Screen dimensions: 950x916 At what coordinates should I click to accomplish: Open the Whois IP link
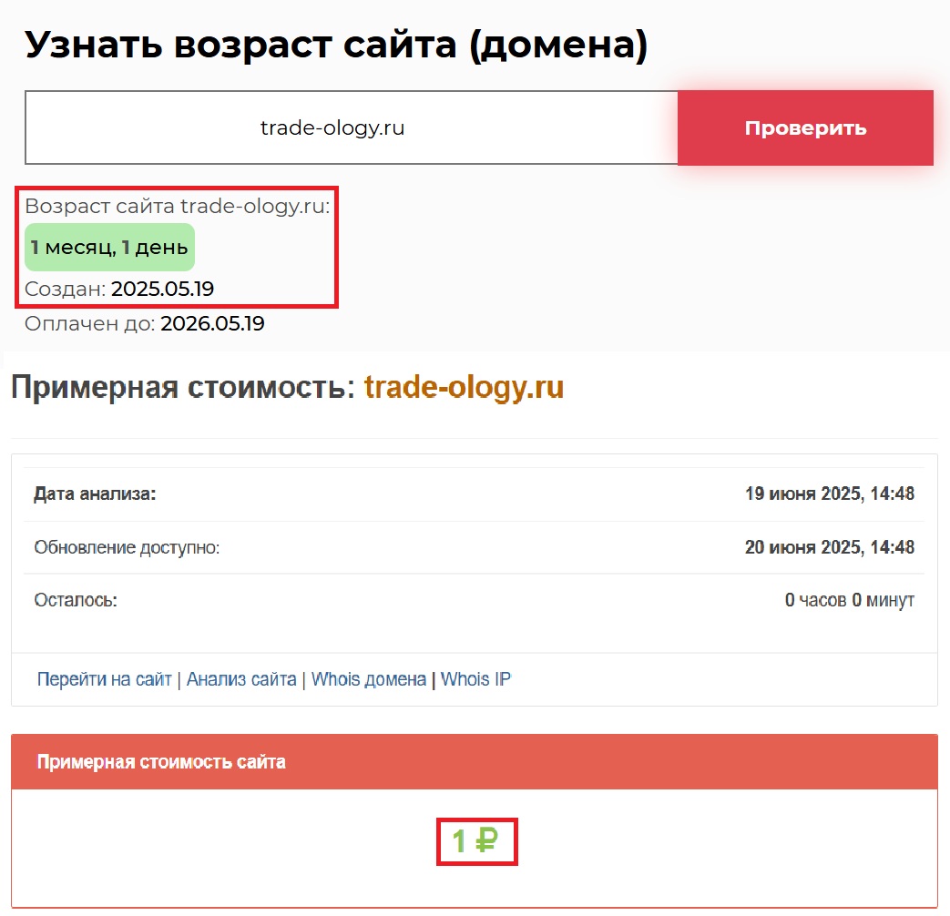475,679
